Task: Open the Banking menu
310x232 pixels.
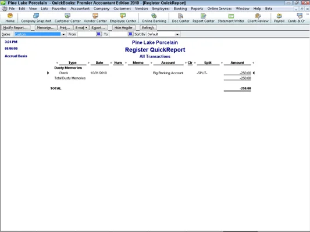Action: [x=180, y=9]
